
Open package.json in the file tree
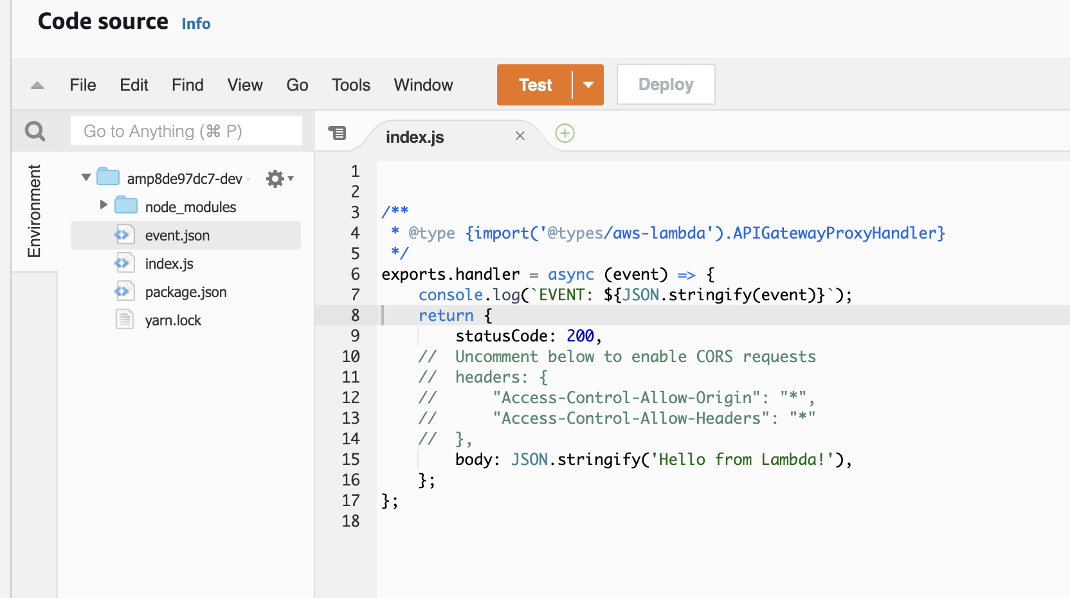pyautogui.click(x=186, y=292)
